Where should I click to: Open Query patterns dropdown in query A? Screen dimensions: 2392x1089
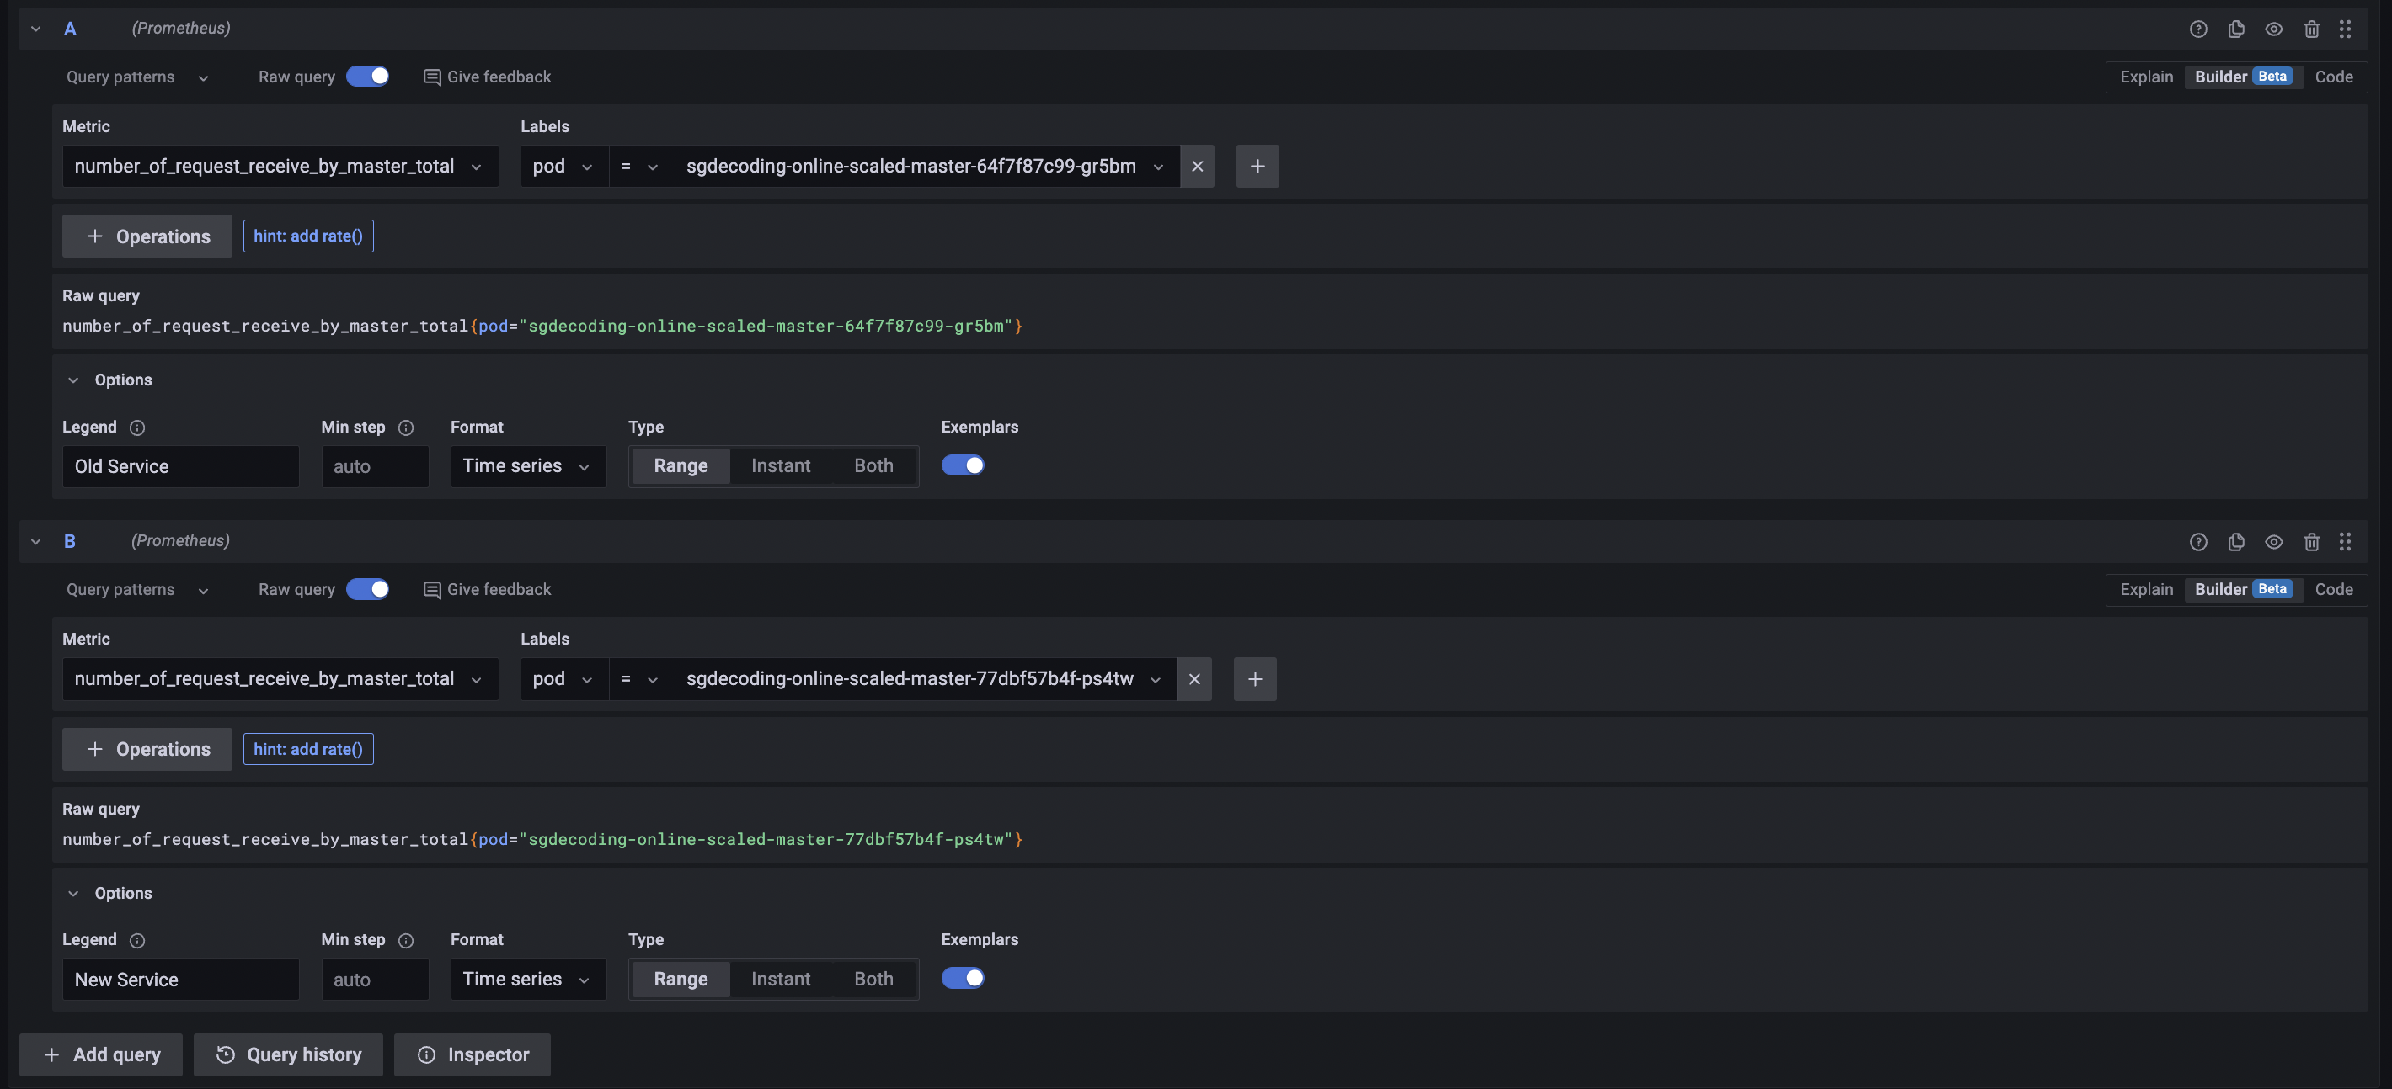click(x=137, y=77)
